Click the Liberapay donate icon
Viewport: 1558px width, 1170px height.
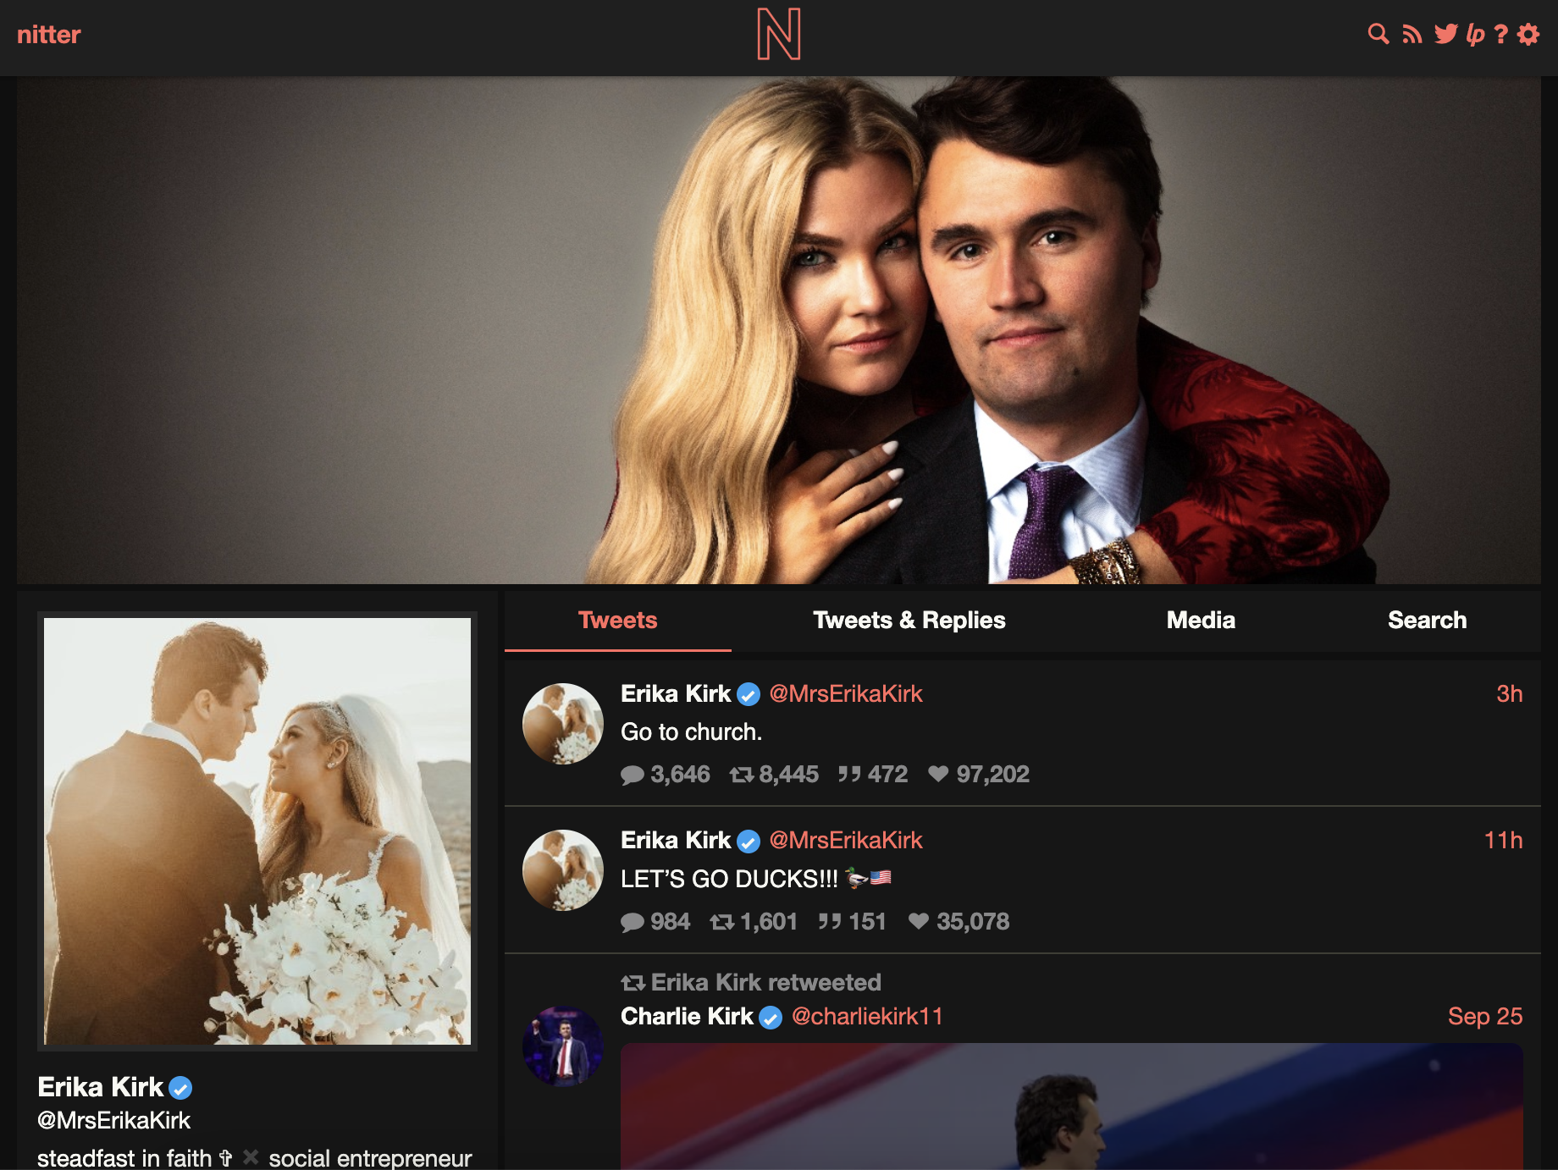[x=1475, y=35]
